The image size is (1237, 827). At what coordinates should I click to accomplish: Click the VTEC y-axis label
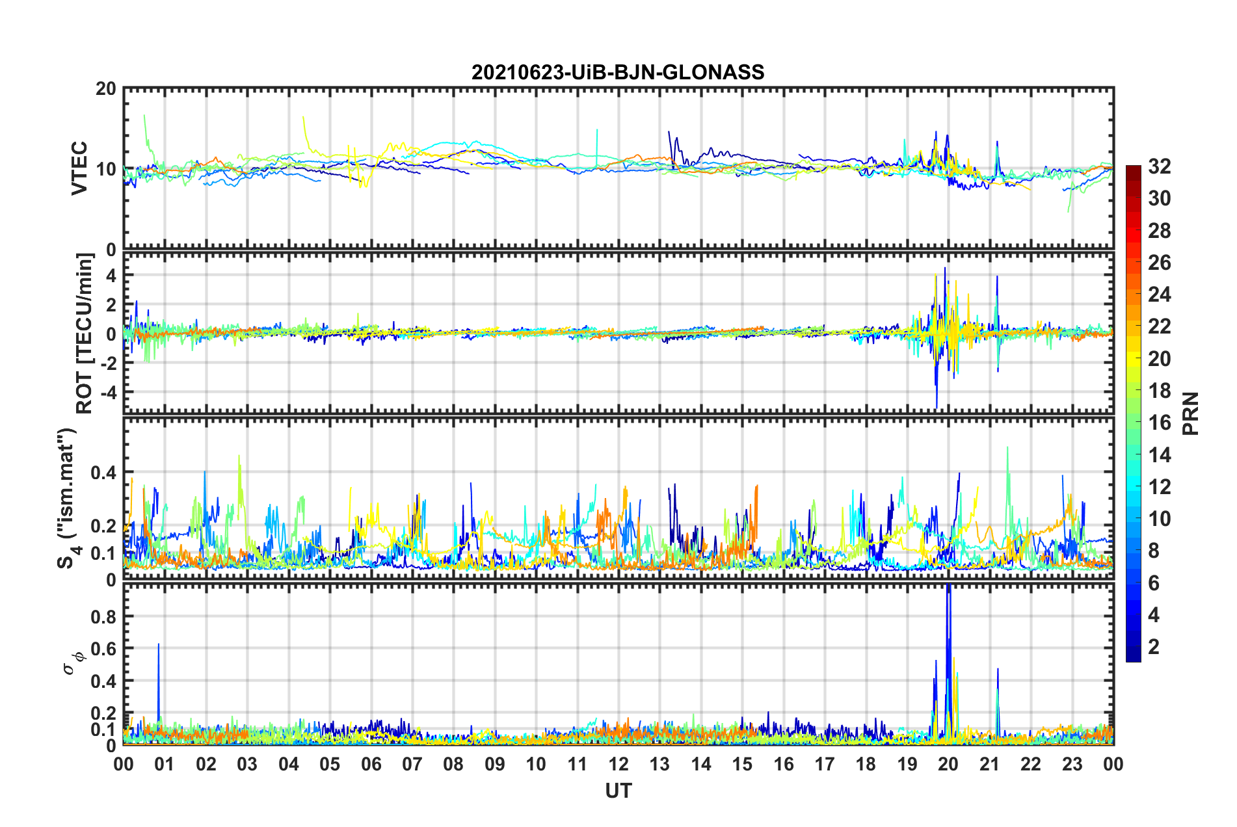79,168
